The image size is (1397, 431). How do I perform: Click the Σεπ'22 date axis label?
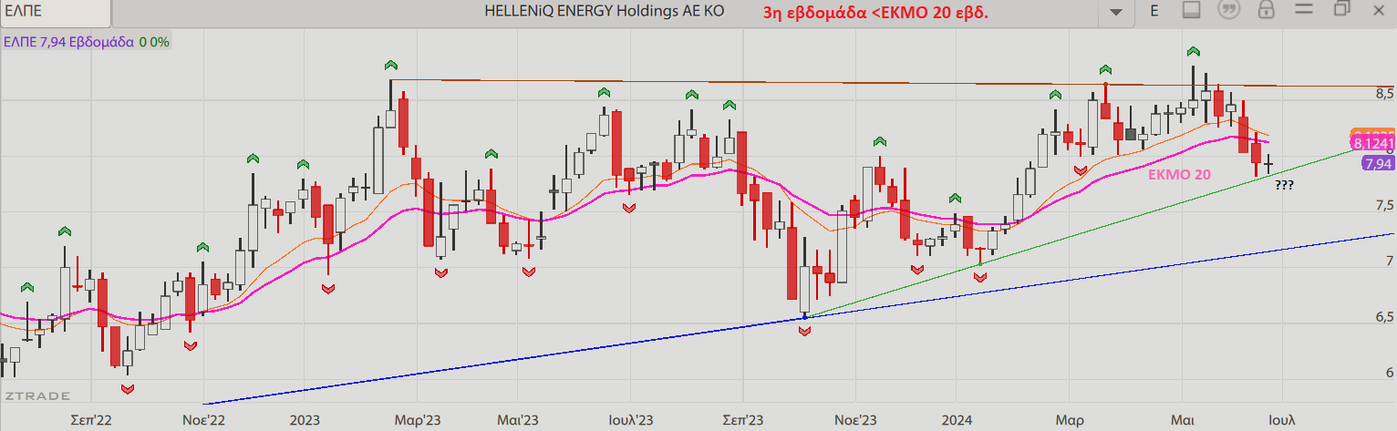pyautogui.click(x=91, y=421)
